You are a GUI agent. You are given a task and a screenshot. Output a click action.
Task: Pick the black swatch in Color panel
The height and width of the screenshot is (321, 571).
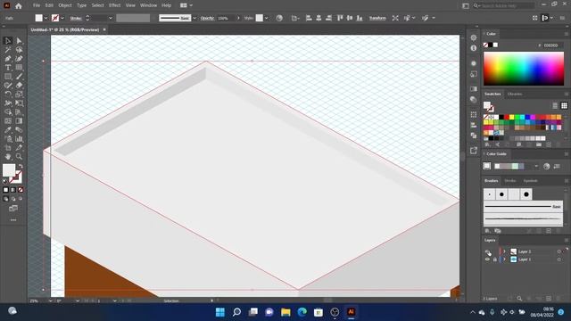tap(490, 45)
